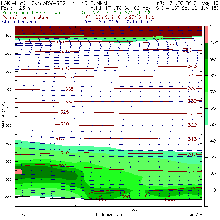
Task: Click the '80' colorbar tick label
Action: (x=213, y=76)
